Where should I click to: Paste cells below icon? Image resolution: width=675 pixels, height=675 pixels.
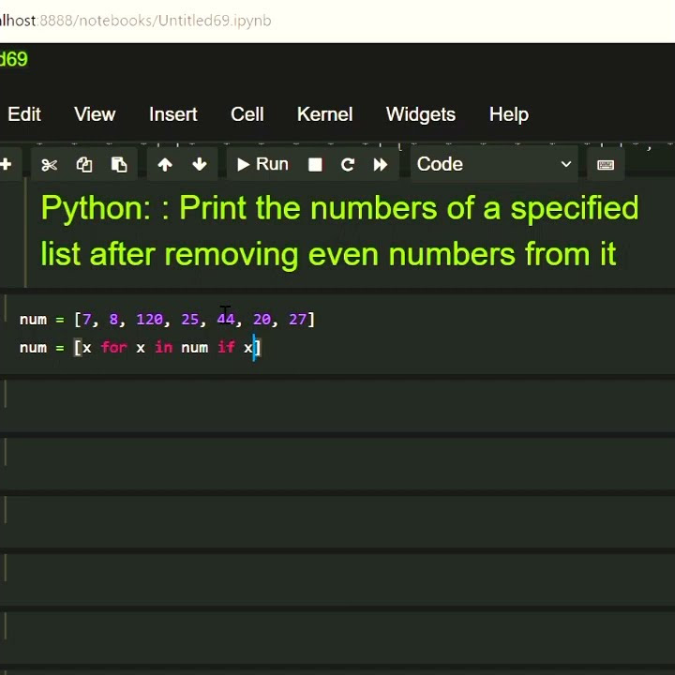[119, 164]
